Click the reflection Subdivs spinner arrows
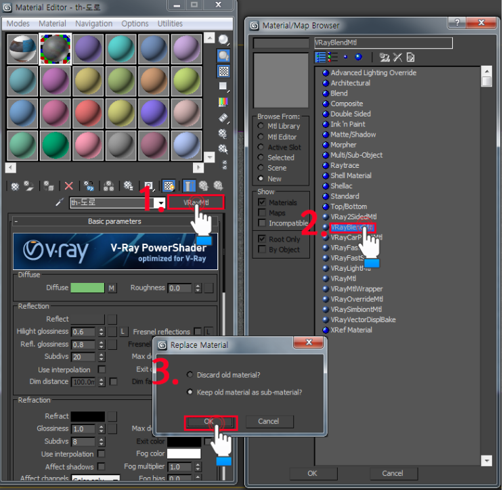Image resolution: width=503 pixels, height=490 pixels. [102, 357]
